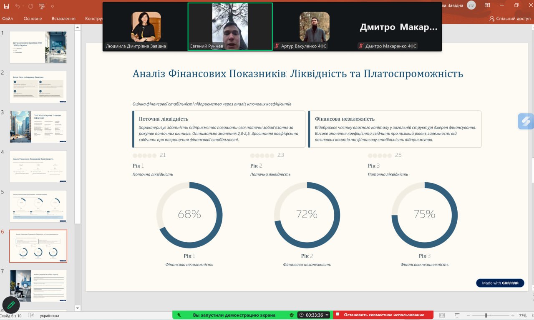Click the green pen annotation button

point(11,305)
